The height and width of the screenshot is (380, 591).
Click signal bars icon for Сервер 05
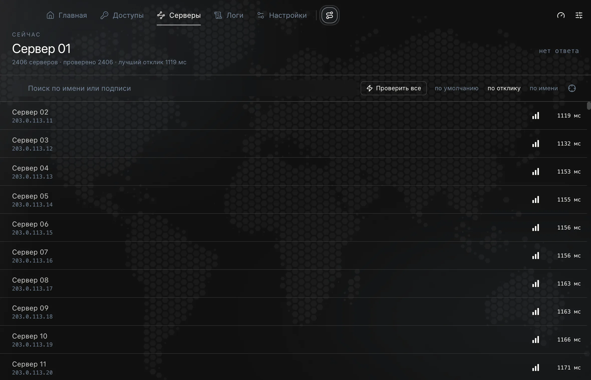click(x=536, y=199)
